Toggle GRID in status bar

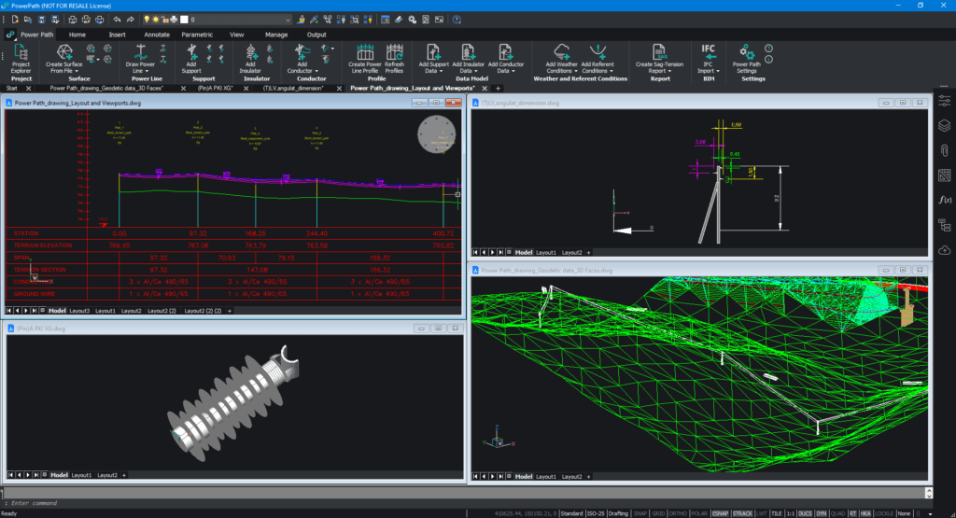click(x=658, y=513)
